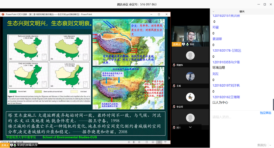Click the PowerPoint icon in slideshow title bar
The image size is (274, 148).
3,14
